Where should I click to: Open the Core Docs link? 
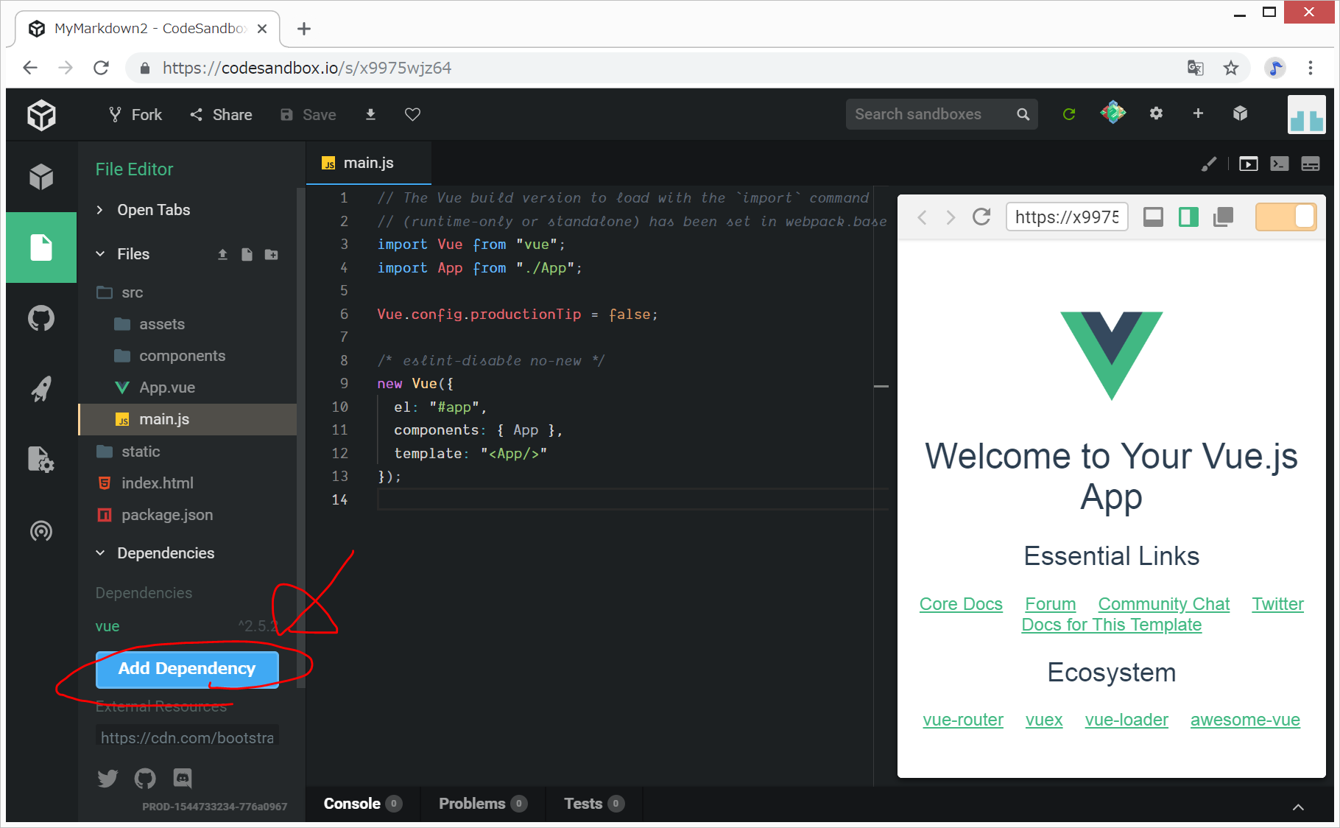pyautogui.click(x=960, y=604)
